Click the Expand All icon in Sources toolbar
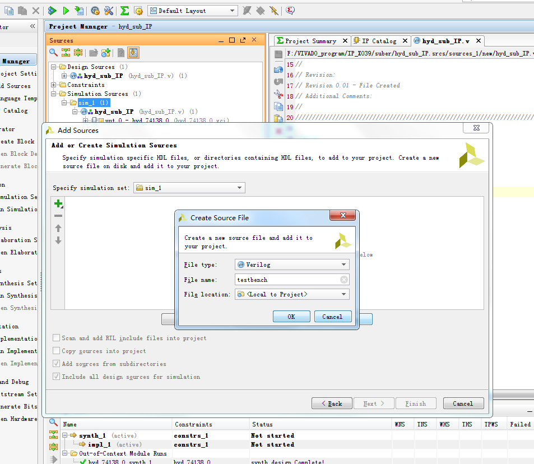Viewport: 534px width, 464px height. (x=78, y=53)
